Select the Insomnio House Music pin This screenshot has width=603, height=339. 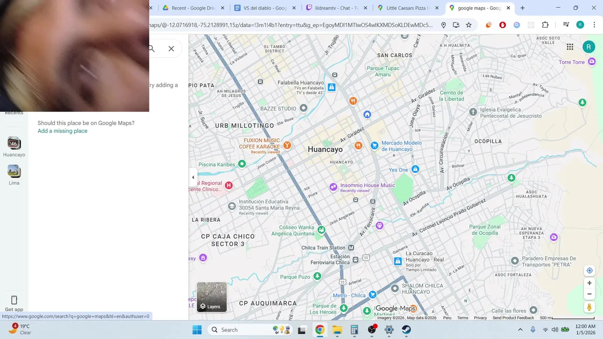pyautogui.click(x=334, y=187)
